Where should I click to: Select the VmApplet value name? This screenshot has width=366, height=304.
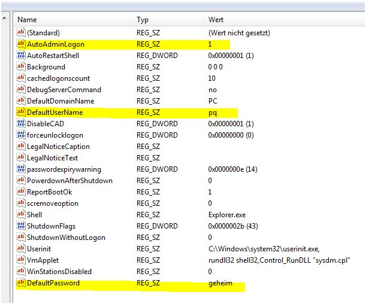43,260
